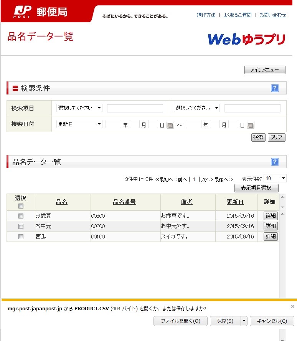Expand the 更新日 search date dropdown
This screenshot has width=297, height=341.
[79, 124]
